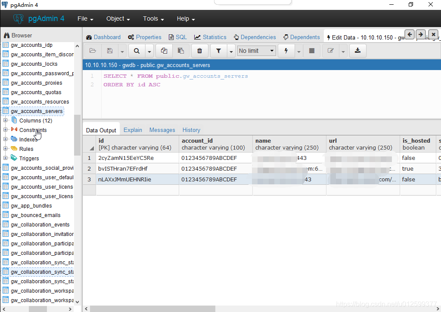Image resolution: width=441 pixels, height=312 pixels.
Task: Click the Columns node icon
Action: click(x=14, y=120)
